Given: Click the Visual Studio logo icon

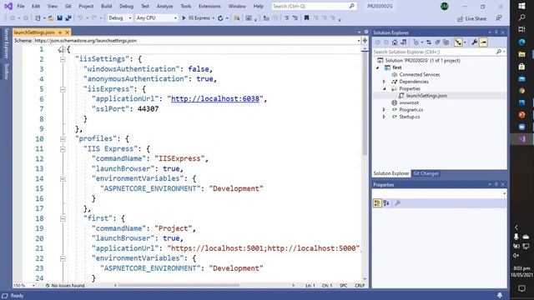Looking at the screenshot, I should coord(8,6).
